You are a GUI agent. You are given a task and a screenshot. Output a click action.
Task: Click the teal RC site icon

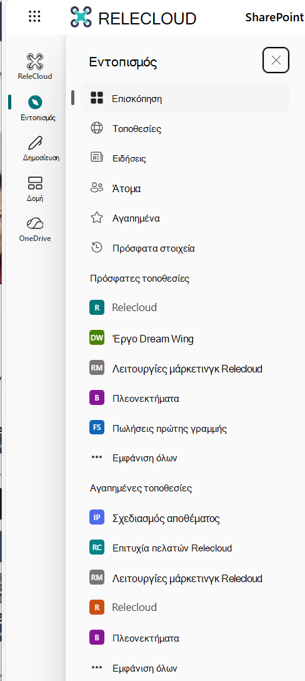point(97,548)
